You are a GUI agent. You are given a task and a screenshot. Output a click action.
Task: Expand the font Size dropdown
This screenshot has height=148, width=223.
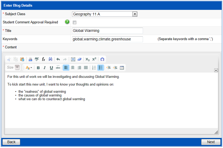tap(17, 67)
